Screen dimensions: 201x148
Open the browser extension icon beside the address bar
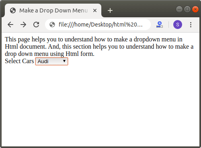(160, 25)
